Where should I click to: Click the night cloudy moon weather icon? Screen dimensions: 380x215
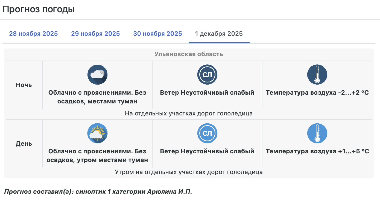(x=97, y=74)
